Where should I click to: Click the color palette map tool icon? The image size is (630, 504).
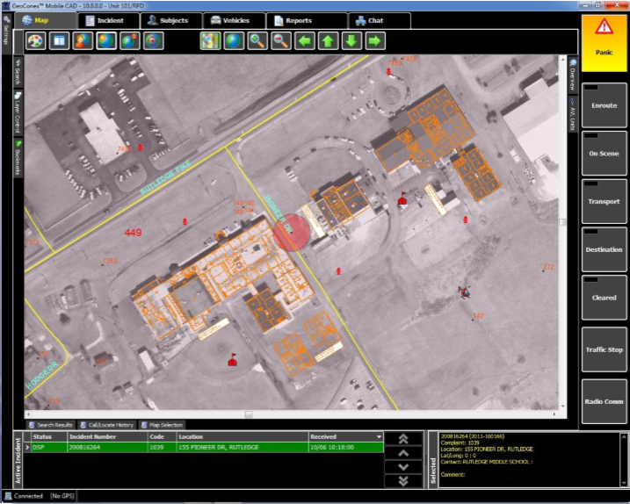(x=36, y=40)
